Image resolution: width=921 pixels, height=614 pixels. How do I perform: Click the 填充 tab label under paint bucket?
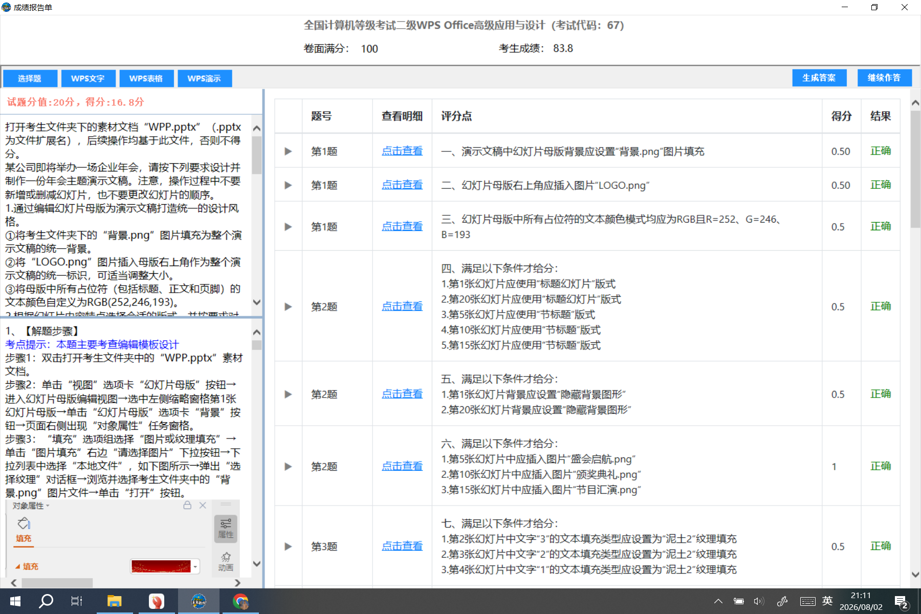24,538
